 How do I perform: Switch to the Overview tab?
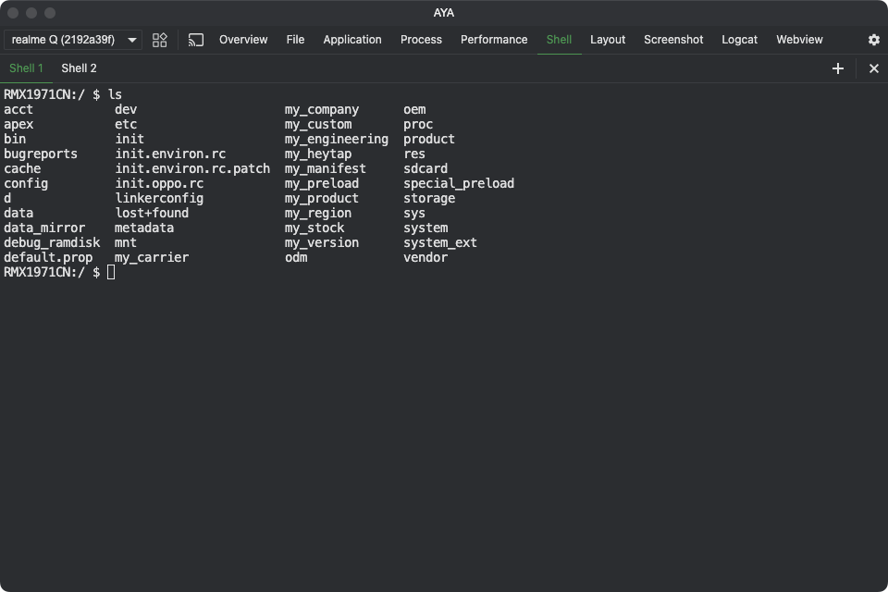pyautogui.click(x=243, y=40)
